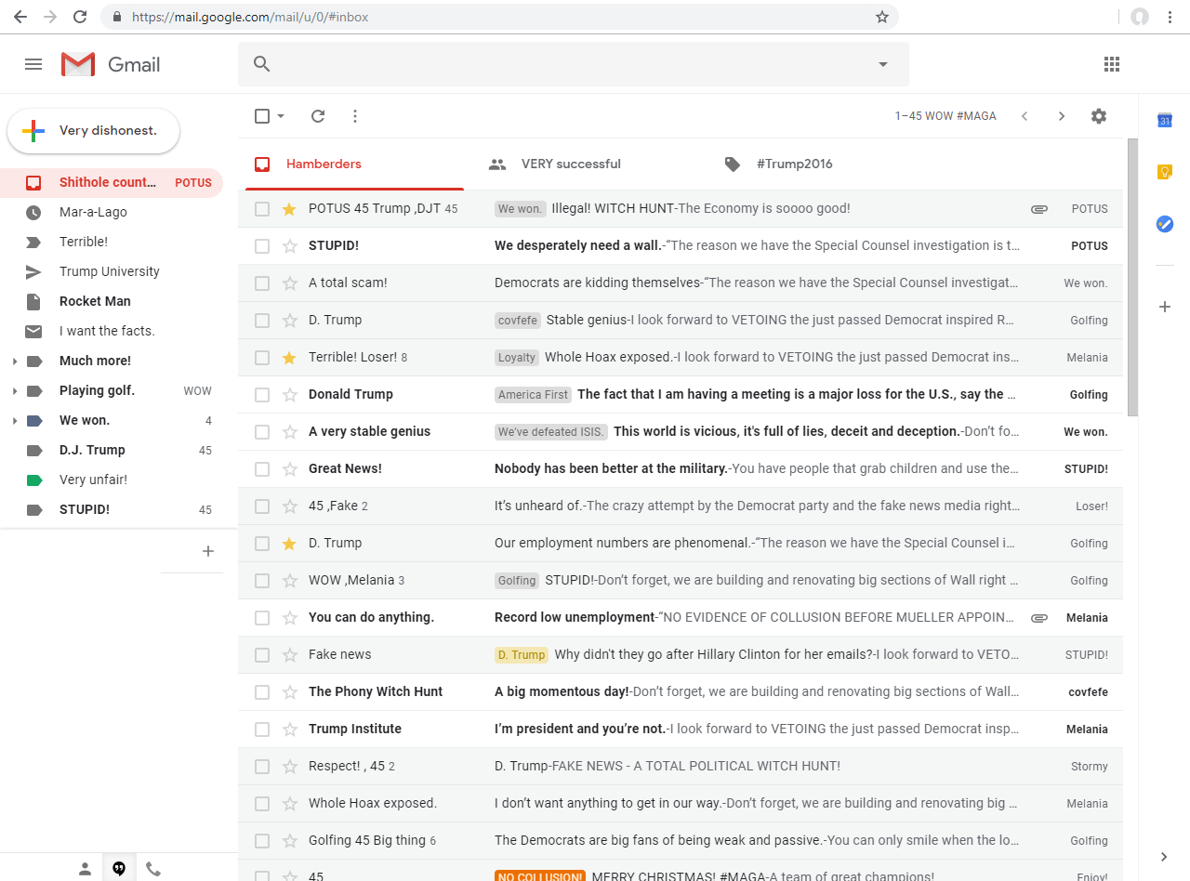Screen dimensions: 1190x881
Task: Select the Fake news email checkbox
Action: tap(262, 655)
